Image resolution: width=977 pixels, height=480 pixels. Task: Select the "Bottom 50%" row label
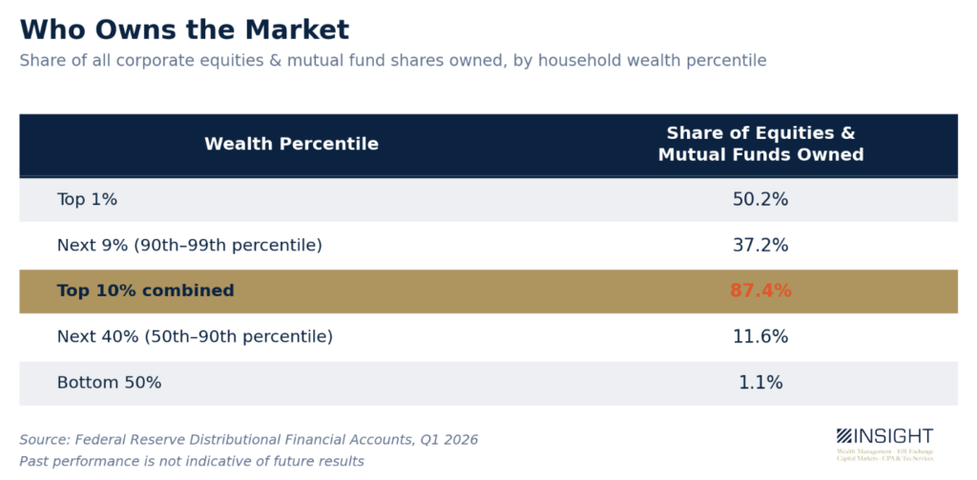point(109,383)
